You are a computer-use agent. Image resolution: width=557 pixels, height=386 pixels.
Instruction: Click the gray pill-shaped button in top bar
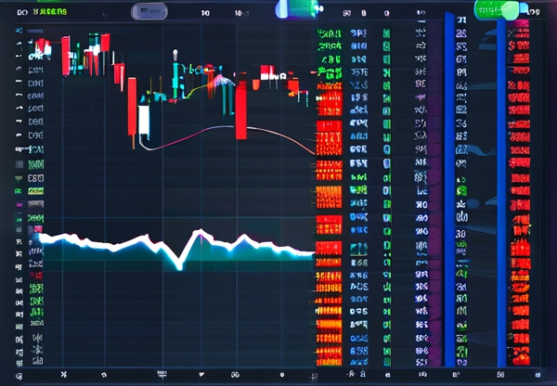[x=149, y=12]
